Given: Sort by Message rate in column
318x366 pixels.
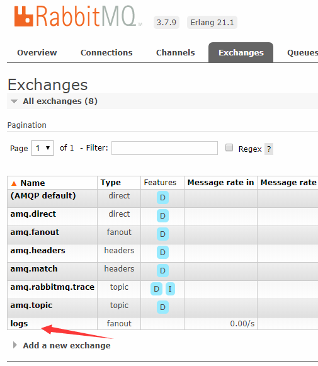Looking at the screenshot, I should coord(220,183).
